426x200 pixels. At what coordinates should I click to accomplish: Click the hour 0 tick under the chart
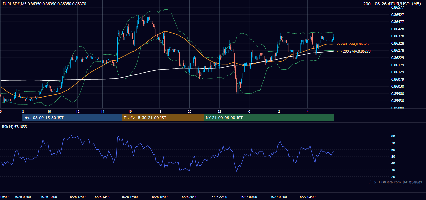click(249, 111)
